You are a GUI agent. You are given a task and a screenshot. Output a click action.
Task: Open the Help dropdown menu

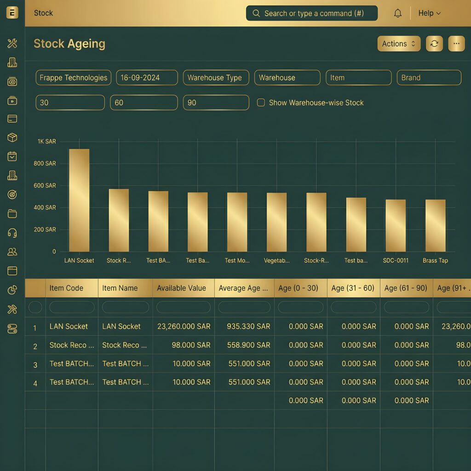(429, 13)
